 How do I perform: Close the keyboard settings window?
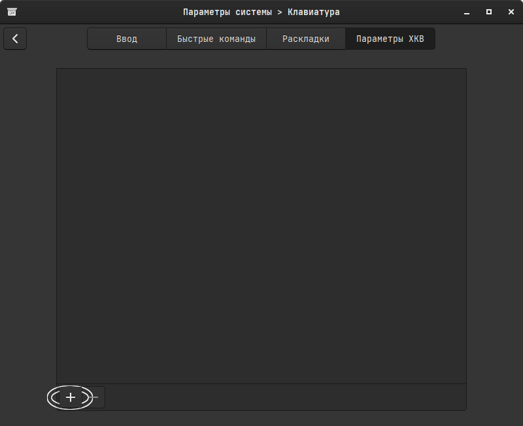click(x=509, y=12)
